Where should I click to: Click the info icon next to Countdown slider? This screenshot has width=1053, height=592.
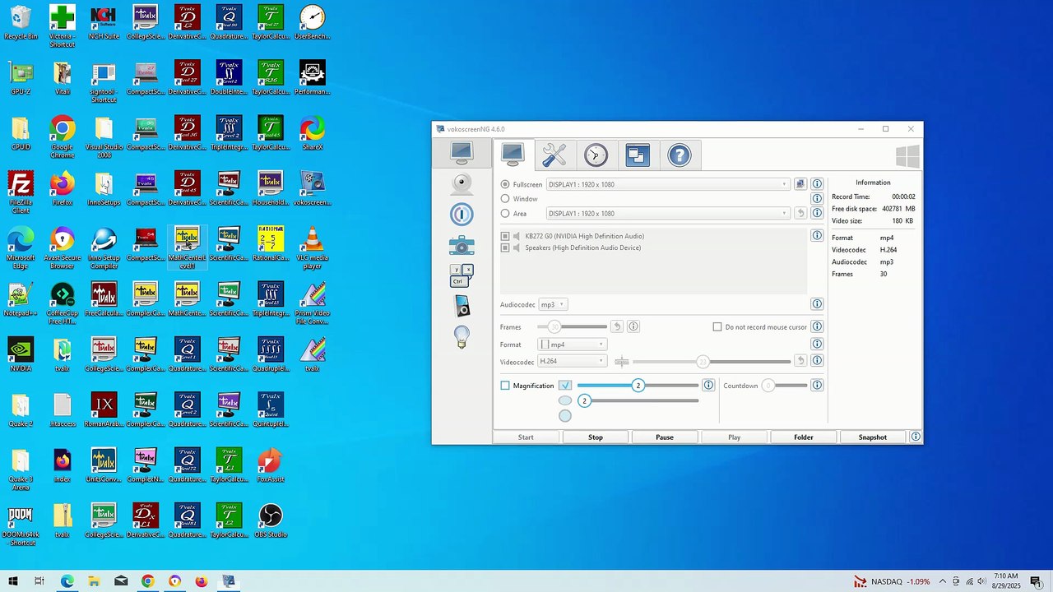pos(817,386)
